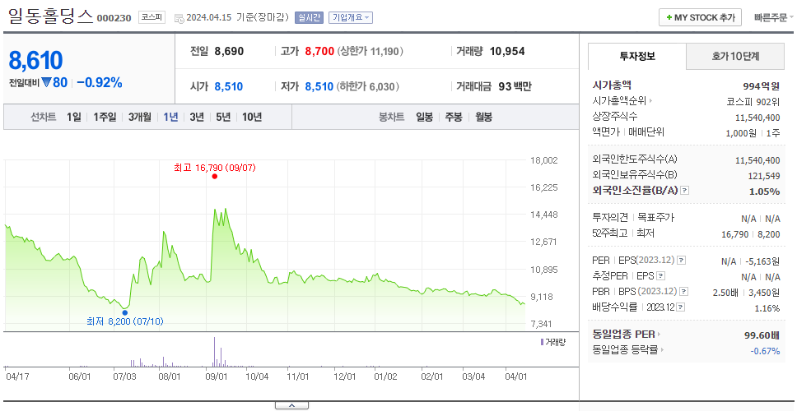
Task: Open the 동일업종 PER link
Action: pyautogui.click(x=627, y=335)
